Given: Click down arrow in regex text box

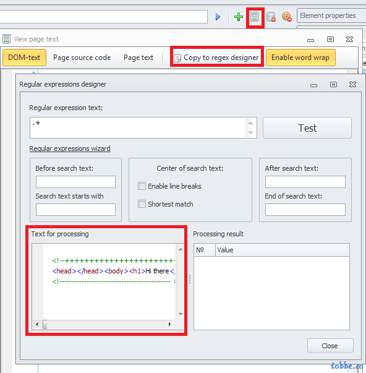Looking at the screenshot, I should click(250, 132).
